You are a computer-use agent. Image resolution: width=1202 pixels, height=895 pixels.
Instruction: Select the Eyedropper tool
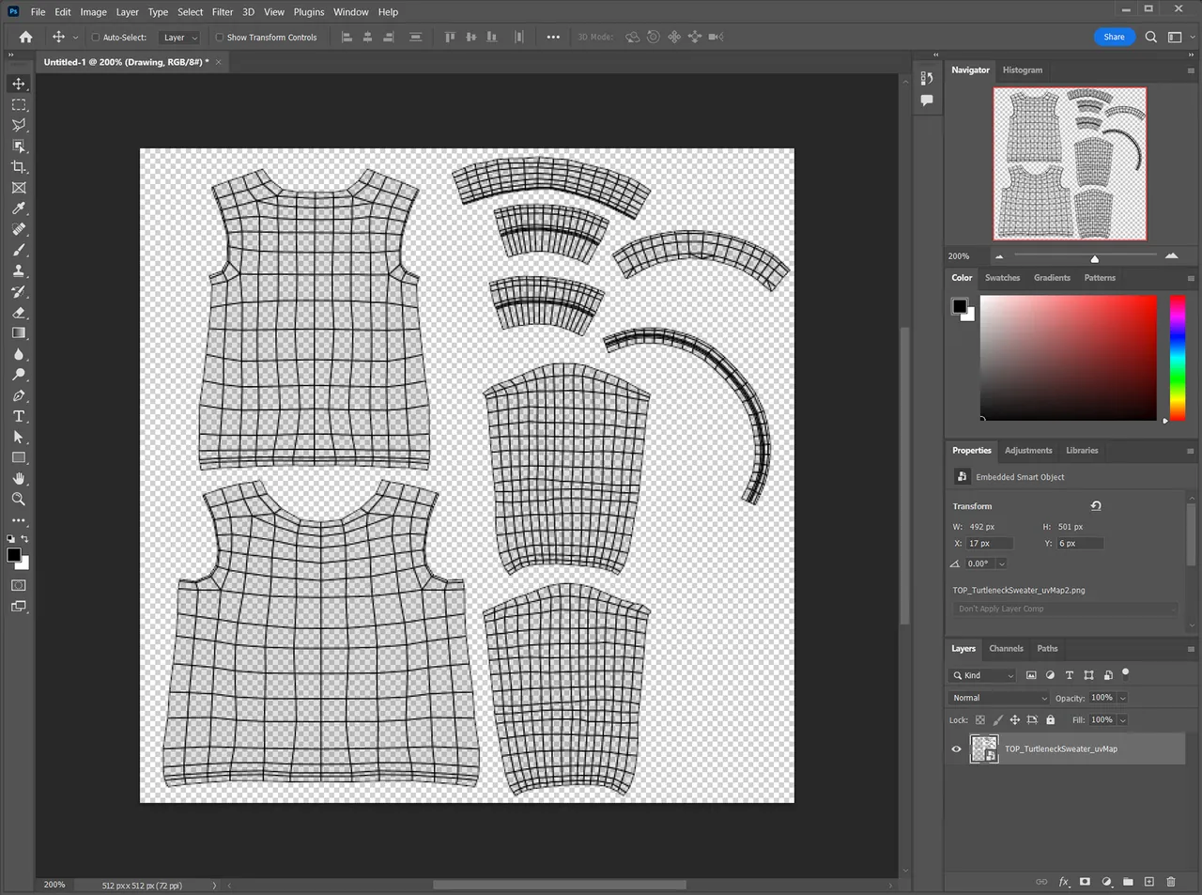(x=19, y=208)
